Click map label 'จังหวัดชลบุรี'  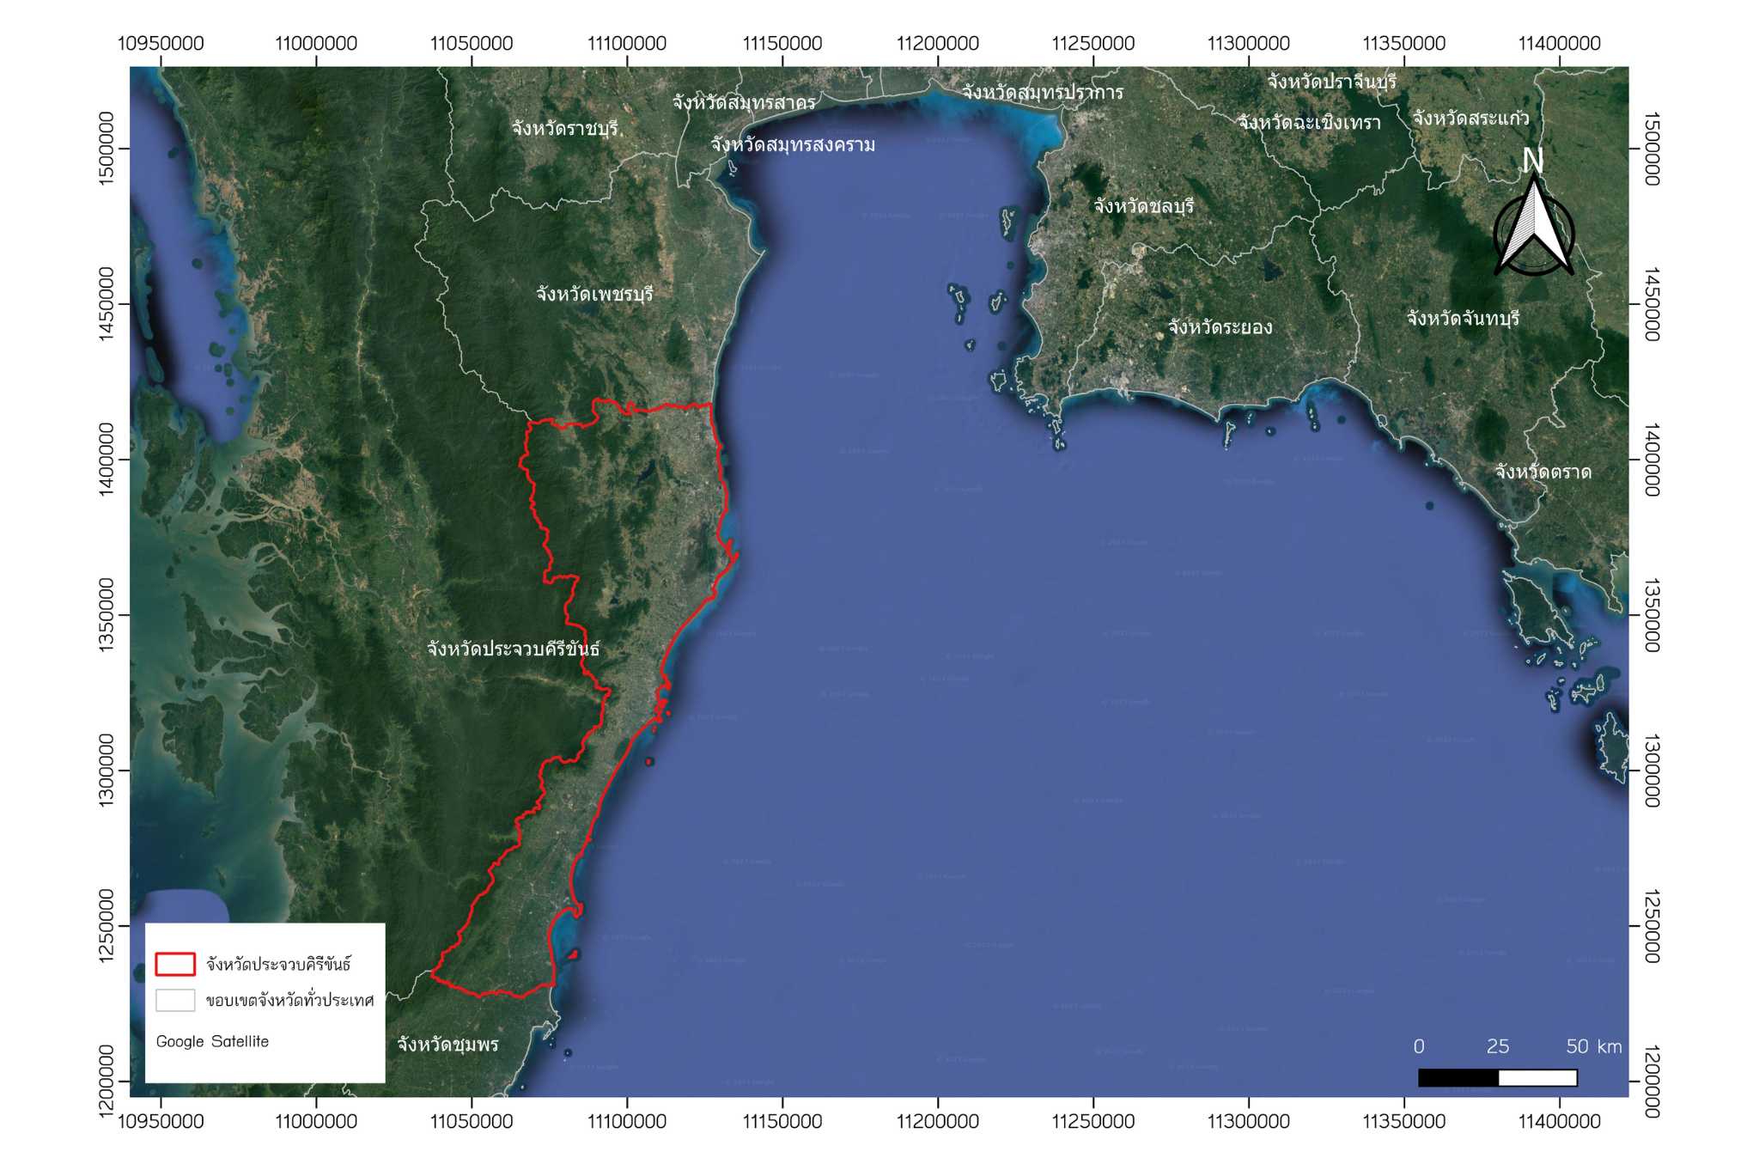[1143, 206]
